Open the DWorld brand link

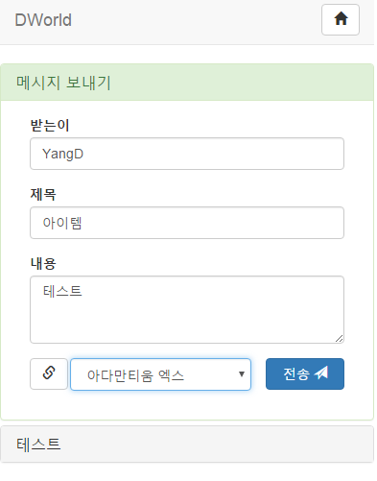(43, 20)
